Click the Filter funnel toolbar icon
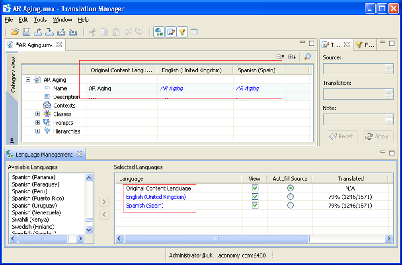The height and width of the screenshot is (265, 402). pyautogui.click(x=182, y=32)
